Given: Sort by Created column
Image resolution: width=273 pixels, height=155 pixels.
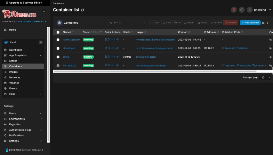Looking at the screenshot, I should [x=184, y=32].
